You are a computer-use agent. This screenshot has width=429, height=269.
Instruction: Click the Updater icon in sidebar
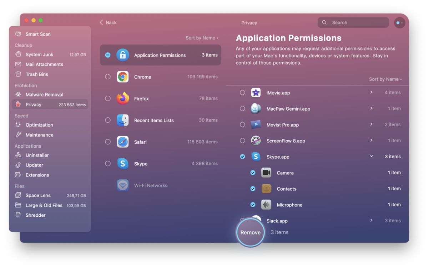[18, 165]
